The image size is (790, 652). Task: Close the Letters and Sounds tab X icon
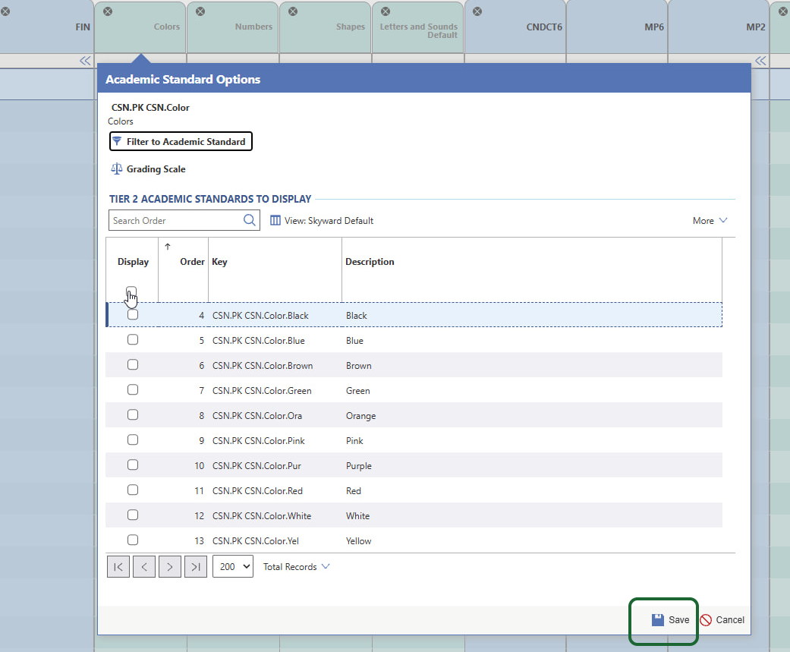pos(386,11)
